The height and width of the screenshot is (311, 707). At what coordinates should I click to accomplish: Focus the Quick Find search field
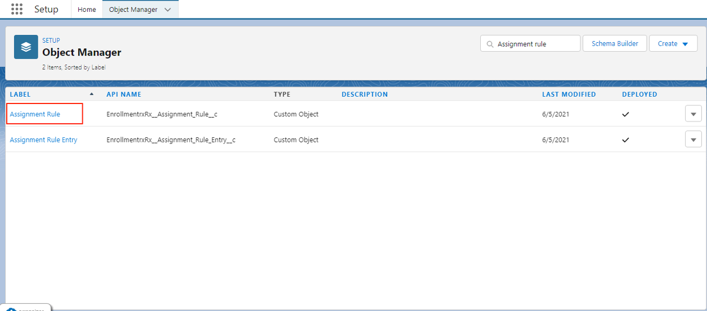[x=535, y=44]
